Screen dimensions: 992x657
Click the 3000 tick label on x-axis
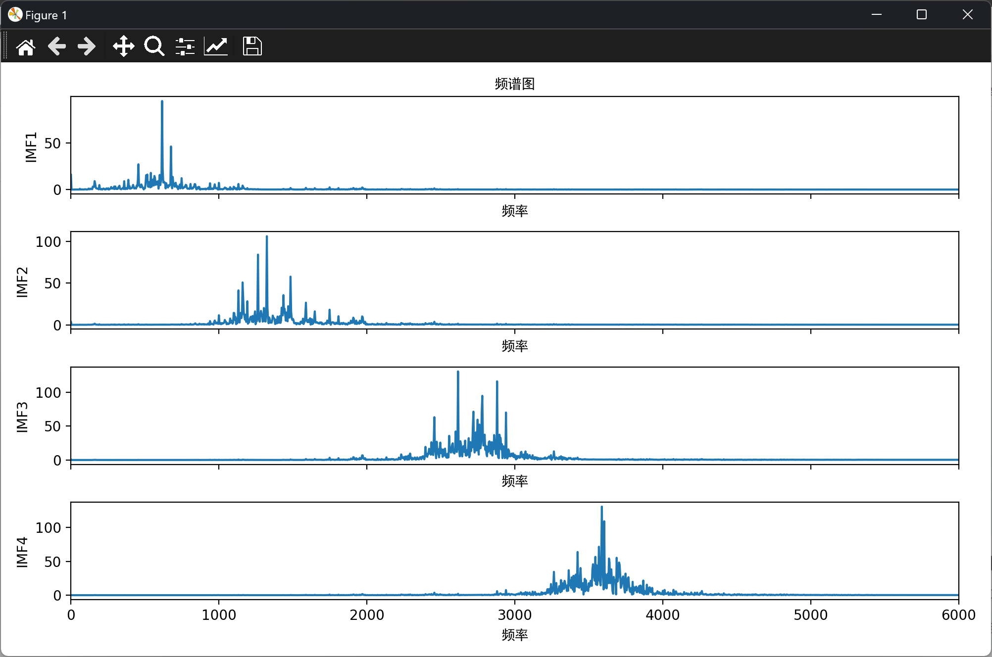514,615
